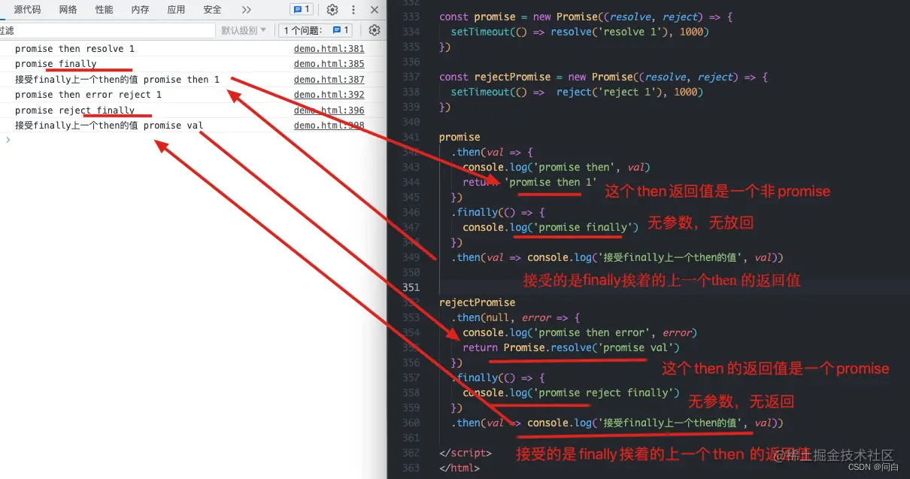Screen dimensions: 910x479
Task: Focus the console 过滤 filter field
Action: (x=108, y=30)
